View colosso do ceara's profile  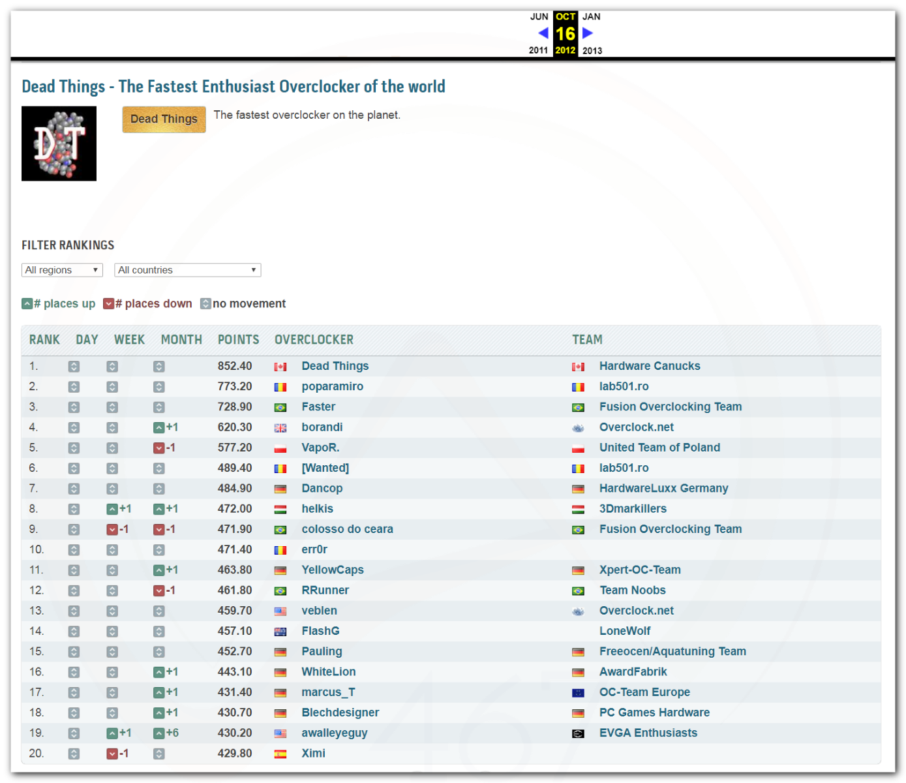click(348, 529)
